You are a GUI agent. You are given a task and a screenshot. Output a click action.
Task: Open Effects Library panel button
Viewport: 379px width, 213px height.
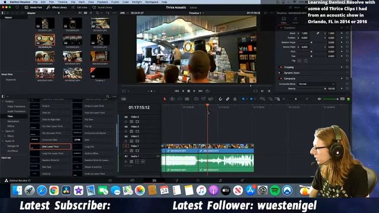pyautogui.click(x=57, y=8)
